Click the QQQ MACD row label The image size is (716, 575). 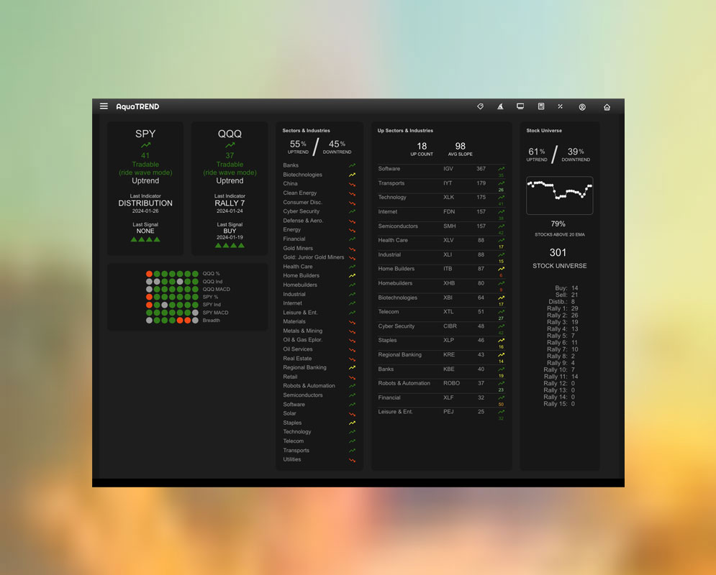pyautogui.click(x=217, y=289)
